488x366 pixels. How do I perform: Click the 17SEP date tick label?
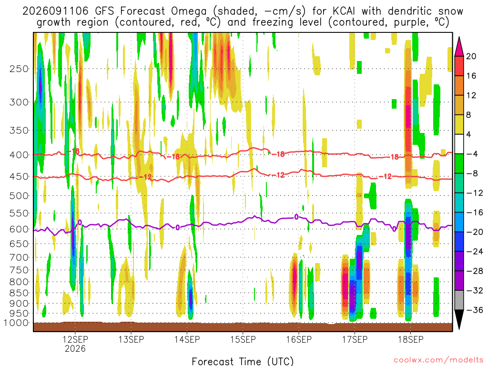tap(355, 339)
